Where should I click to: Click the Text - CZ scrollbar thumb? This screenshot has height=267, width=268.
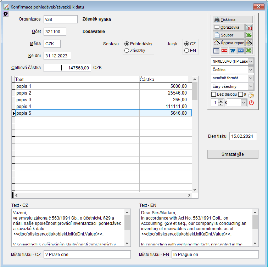(127, 222)
